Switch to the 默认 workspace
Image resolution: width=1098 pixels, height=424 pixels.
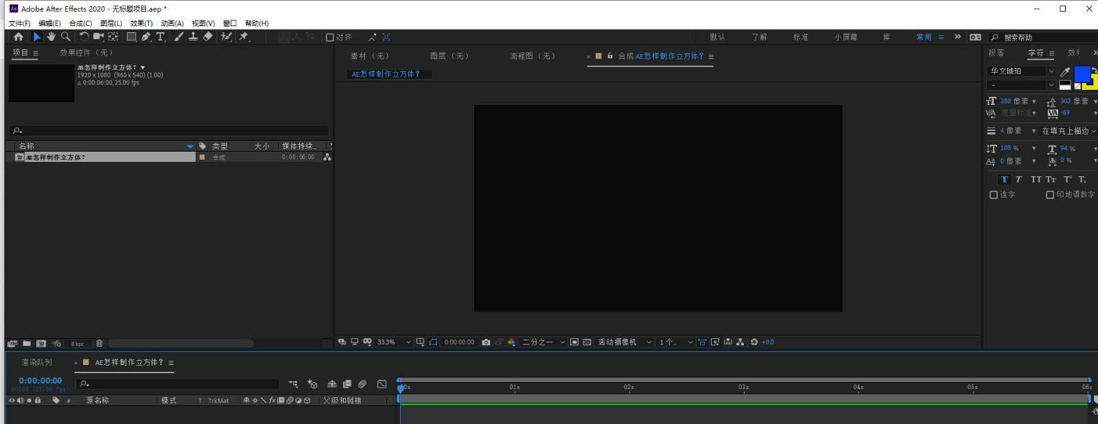point(718,37)
